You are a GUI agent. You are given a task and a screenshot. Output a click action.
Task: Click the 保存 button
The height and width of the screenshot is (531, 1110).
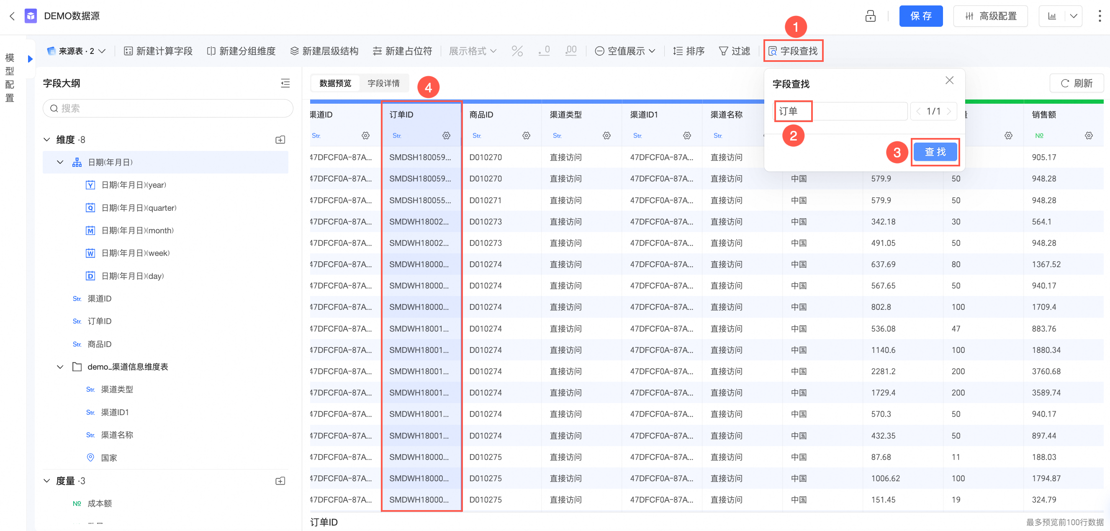tap(920, 16)
